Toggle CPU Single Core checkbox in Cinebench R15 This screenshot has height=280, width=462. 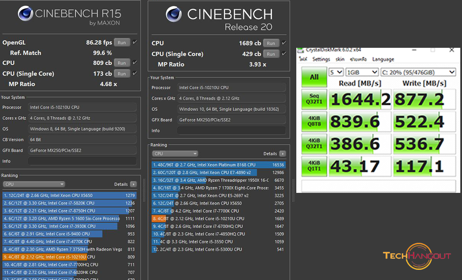click(135, 74)
